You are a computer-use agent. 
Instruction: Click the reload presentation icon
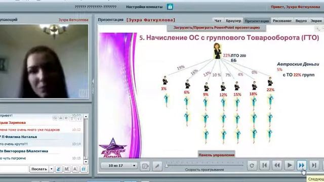[x=252, y=165]
